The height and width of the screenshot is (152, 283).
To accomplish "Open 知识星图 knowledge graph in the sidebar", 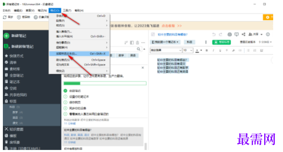I will point(14,129).
